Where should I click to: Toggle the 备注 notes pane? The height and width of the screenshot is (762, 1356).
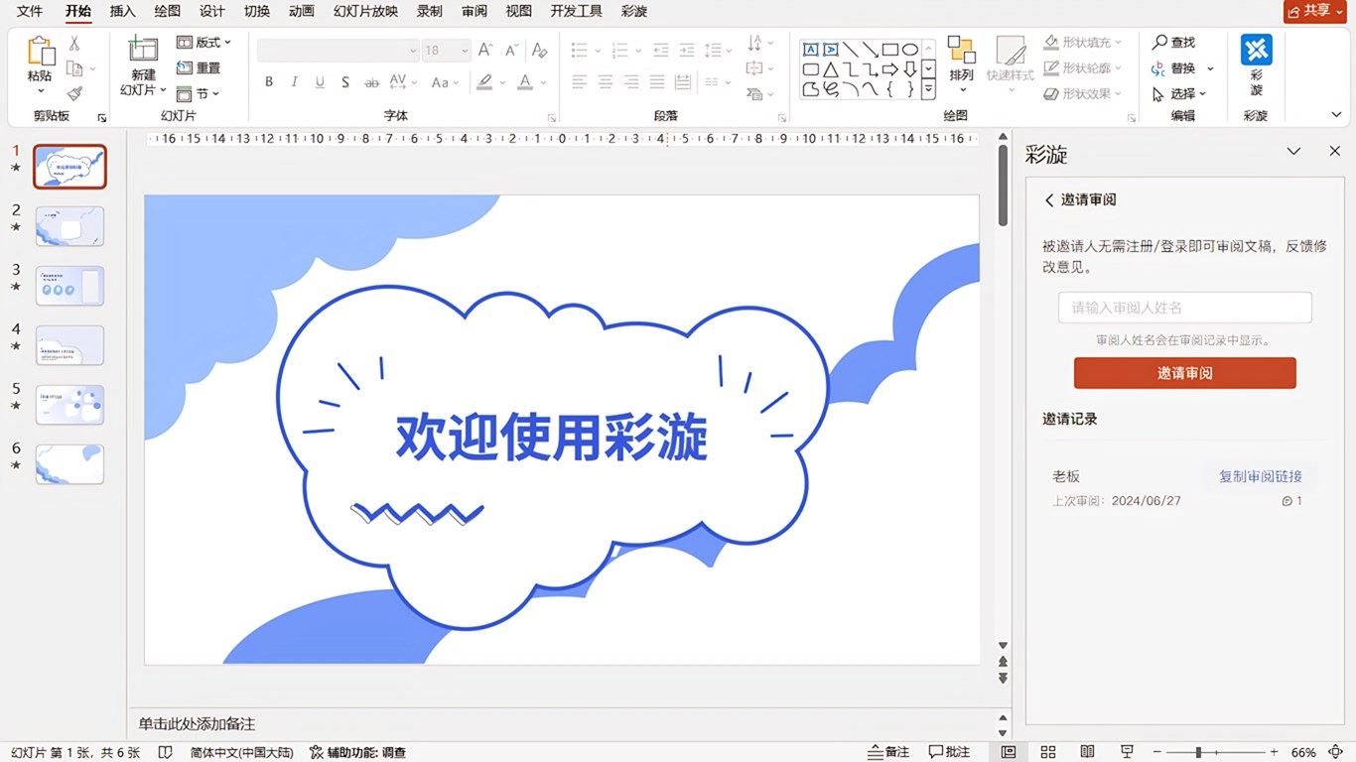pos(888,752)
